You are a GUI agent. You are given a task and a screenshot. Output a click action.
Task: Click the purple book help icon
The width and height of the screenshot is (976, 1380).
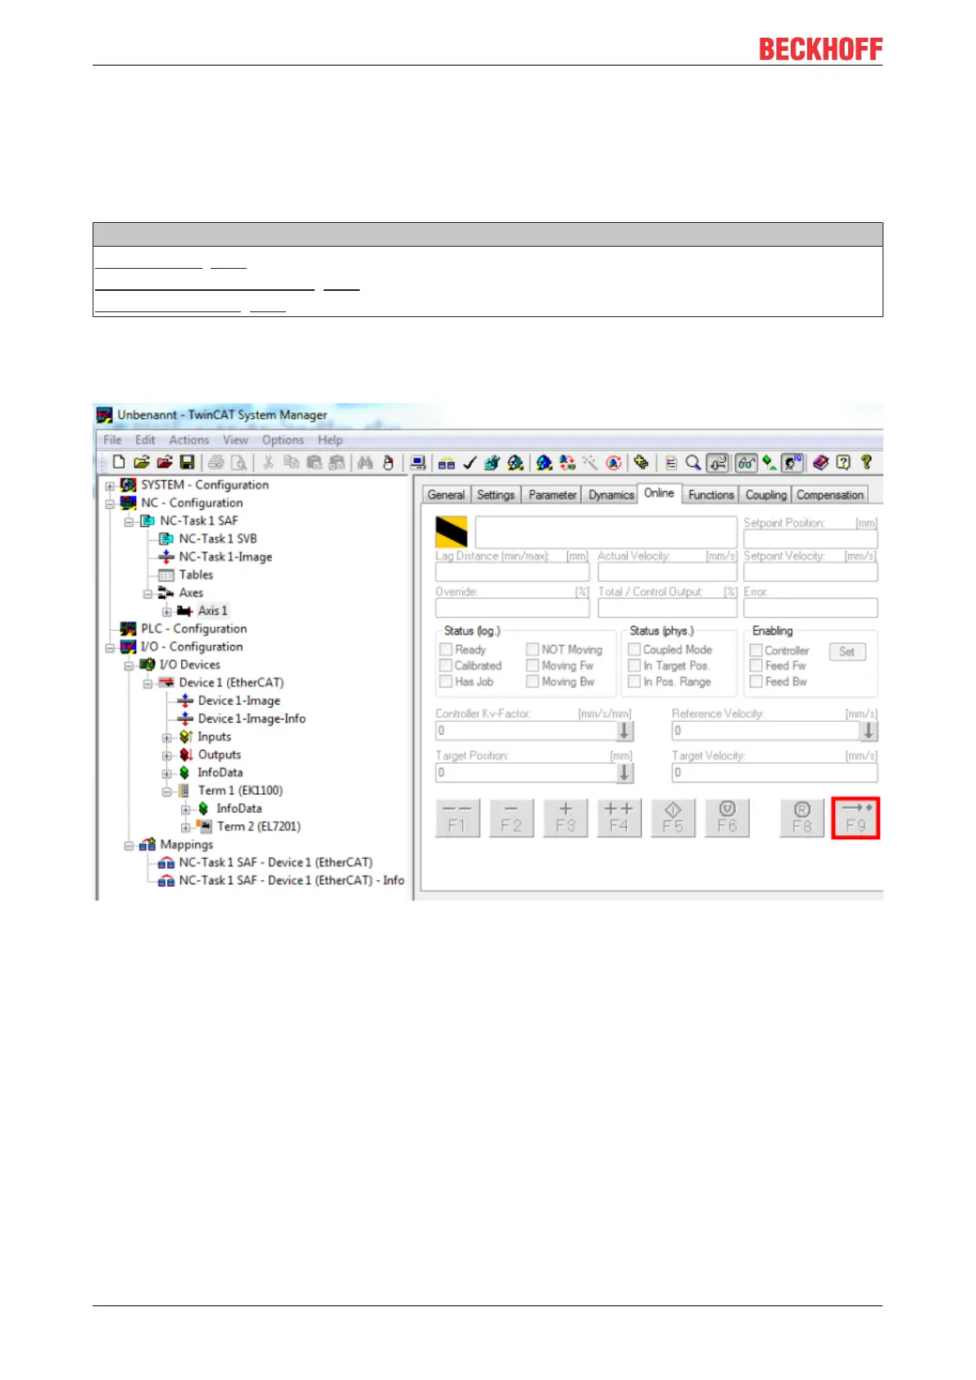tap(820, 463)
